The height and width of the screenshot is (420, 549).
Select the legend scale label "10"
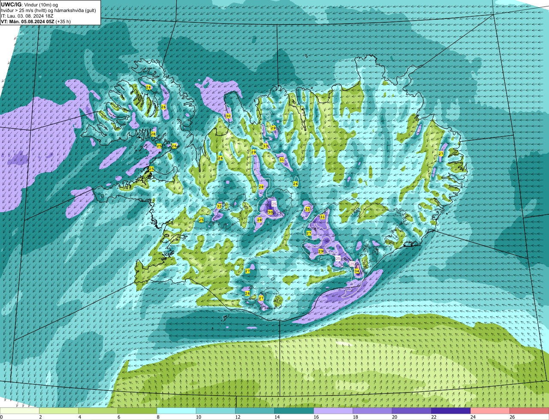click(198, 417)
